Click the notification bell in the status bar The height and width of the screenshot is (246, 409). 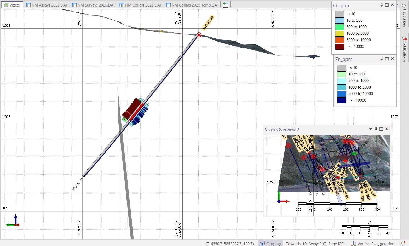(403, 243)
